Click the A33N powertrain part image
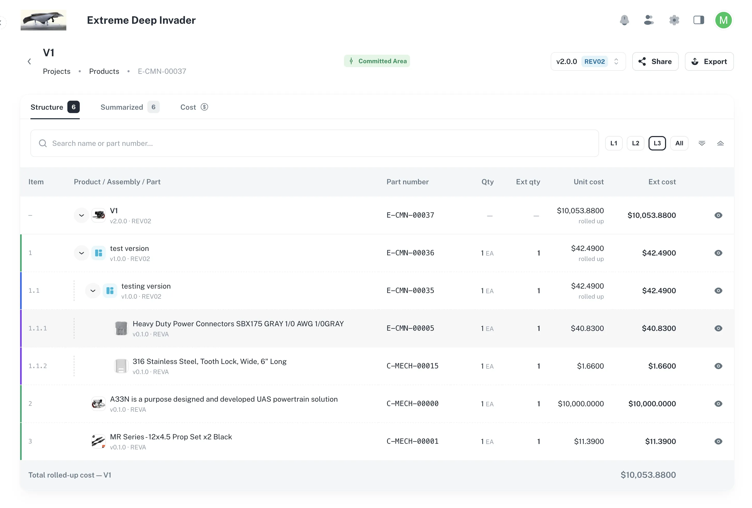The height and width of the screenshot is (508, 752). pyautogui.click(x=98, y=403)
